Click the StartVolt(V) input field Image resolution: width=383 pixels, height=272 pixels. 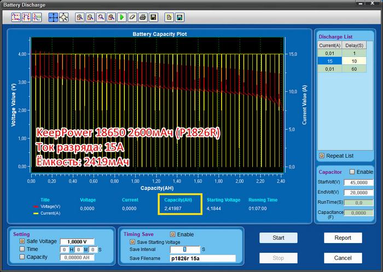(358, 182)
